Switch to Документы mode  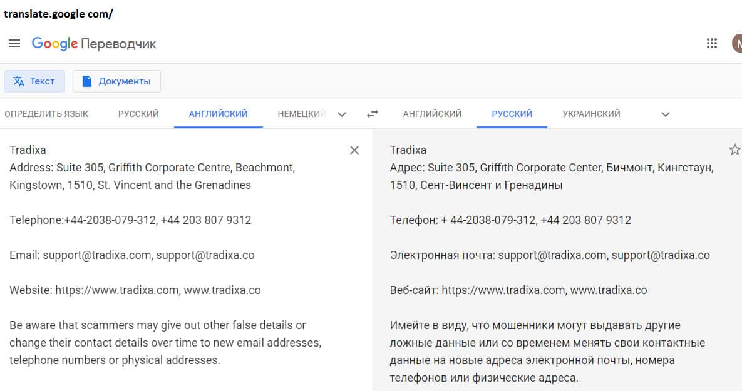tap(116, 81)
